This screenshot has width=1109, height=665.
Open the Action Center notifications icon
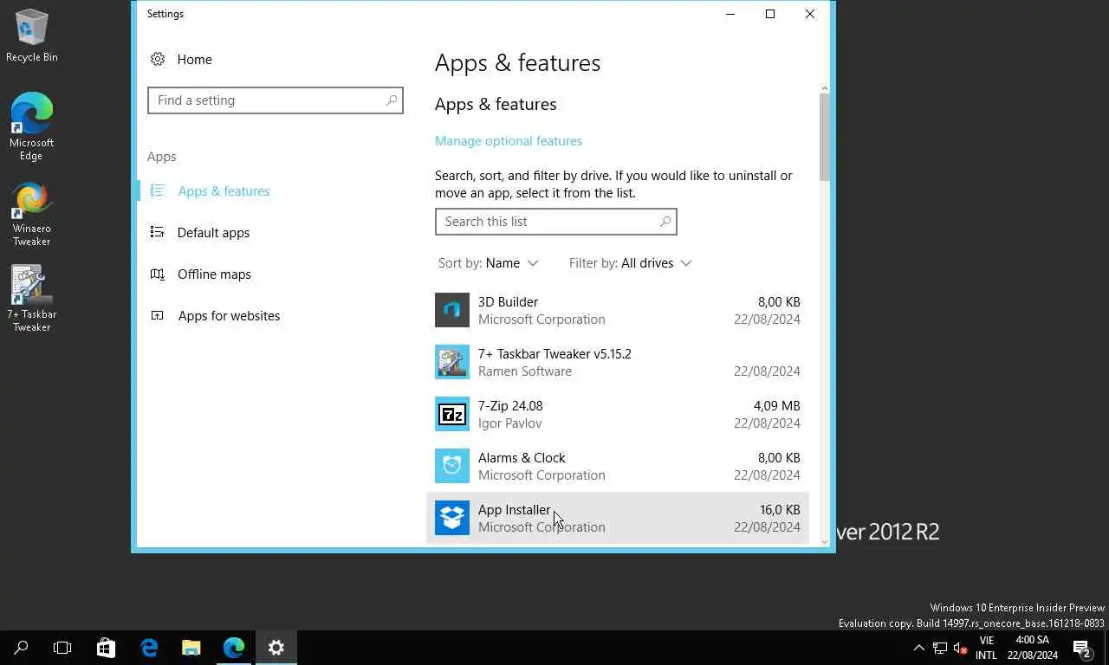[1082, 648]
